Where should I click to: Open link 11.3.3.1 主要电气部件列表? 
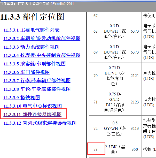pos(32,30)
